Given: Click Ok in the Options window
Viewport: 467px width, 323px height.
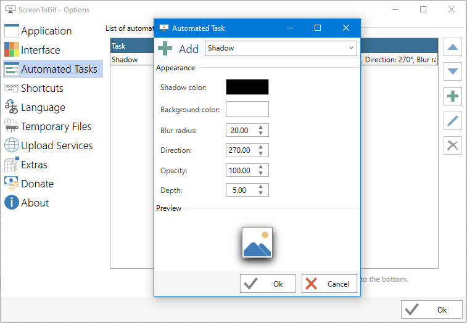Looking at the screenshot, I should (x=432, y=309).
